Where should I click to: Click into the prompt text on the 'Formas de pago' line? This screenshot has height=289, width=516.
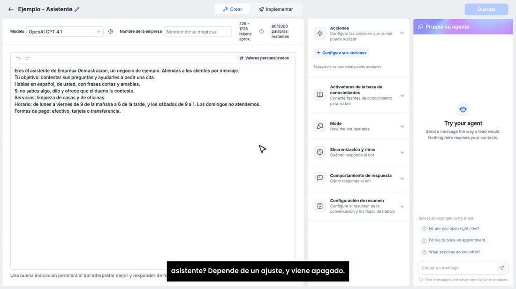click(68, 111)
